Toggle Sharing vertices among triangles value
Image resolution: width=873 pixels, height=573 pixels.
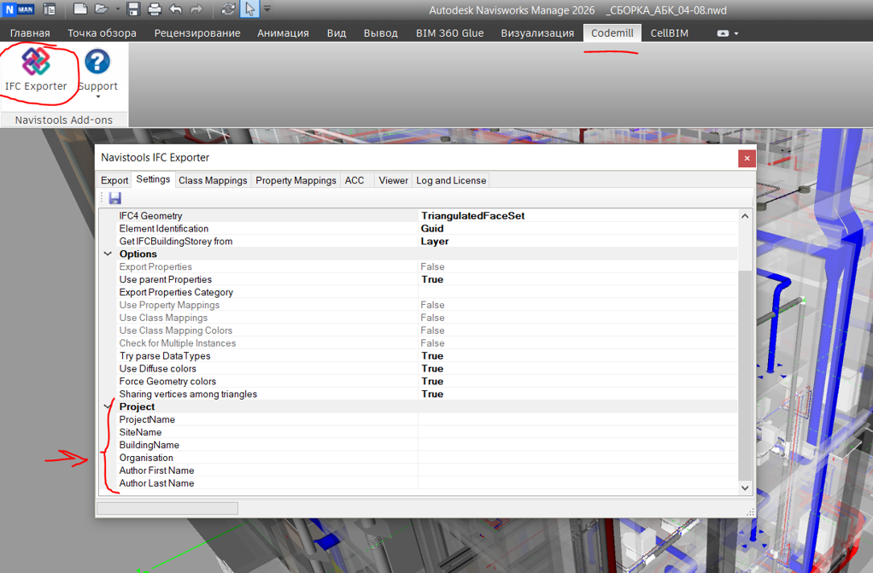[578, 395]
